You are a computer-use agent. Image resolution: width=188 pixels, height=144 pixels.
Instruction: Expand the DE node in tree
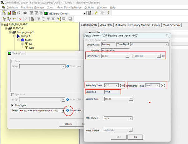pyautogui.click(x=22, y=44)
